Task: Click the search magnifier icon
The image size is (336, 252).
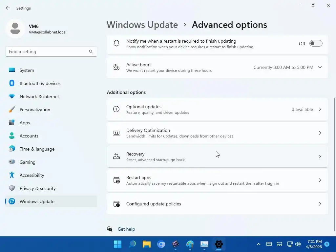Action: click(x=91, y=52)
